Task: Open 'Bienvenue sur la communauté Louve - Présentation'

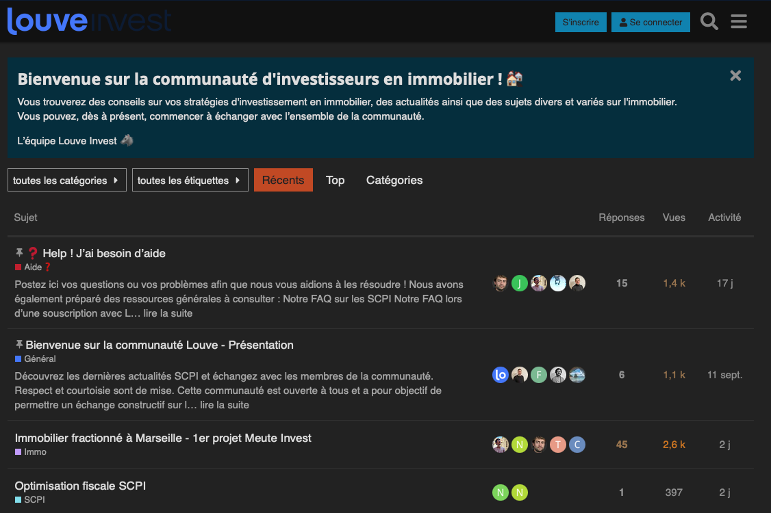Action: click(x=160, y=345)
